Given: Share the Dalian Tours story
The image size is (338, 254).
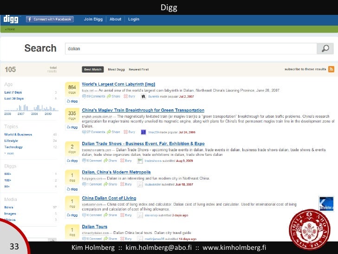Looking at the screenshot, I should tap(110, 239).
